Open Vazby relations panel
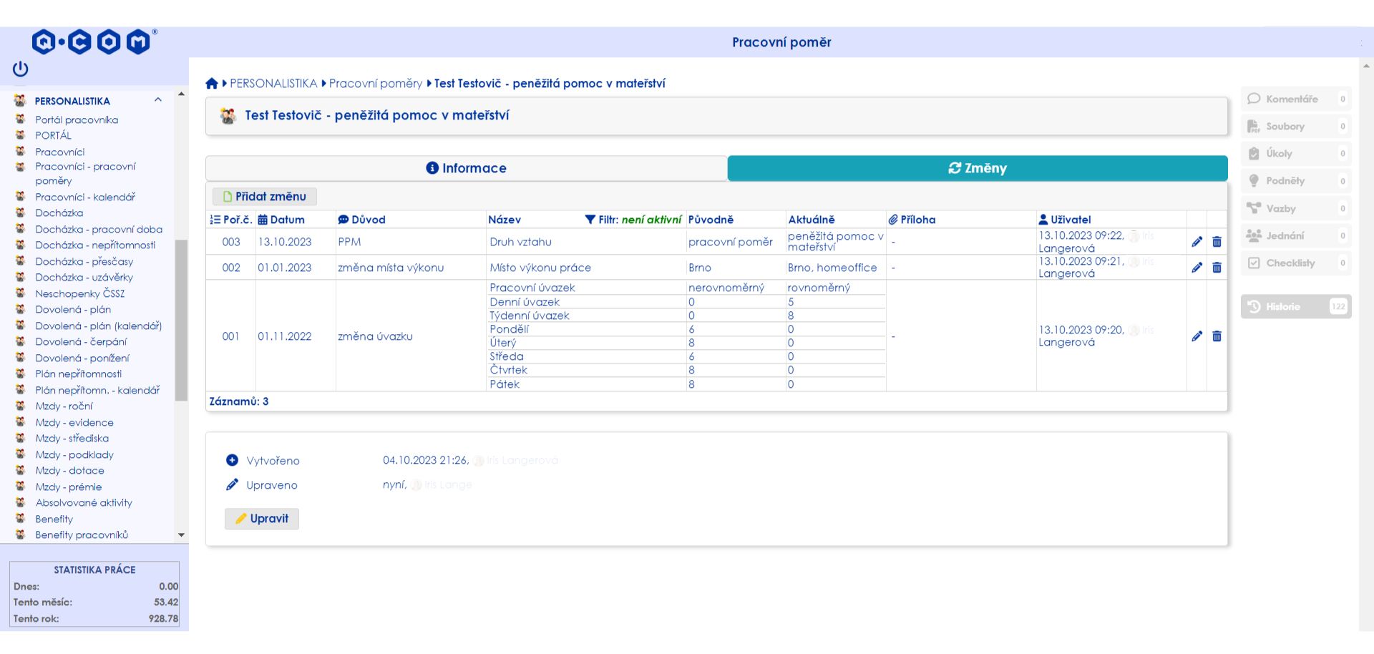This screenshot has height=654, width=1374. coord(1296,208)
